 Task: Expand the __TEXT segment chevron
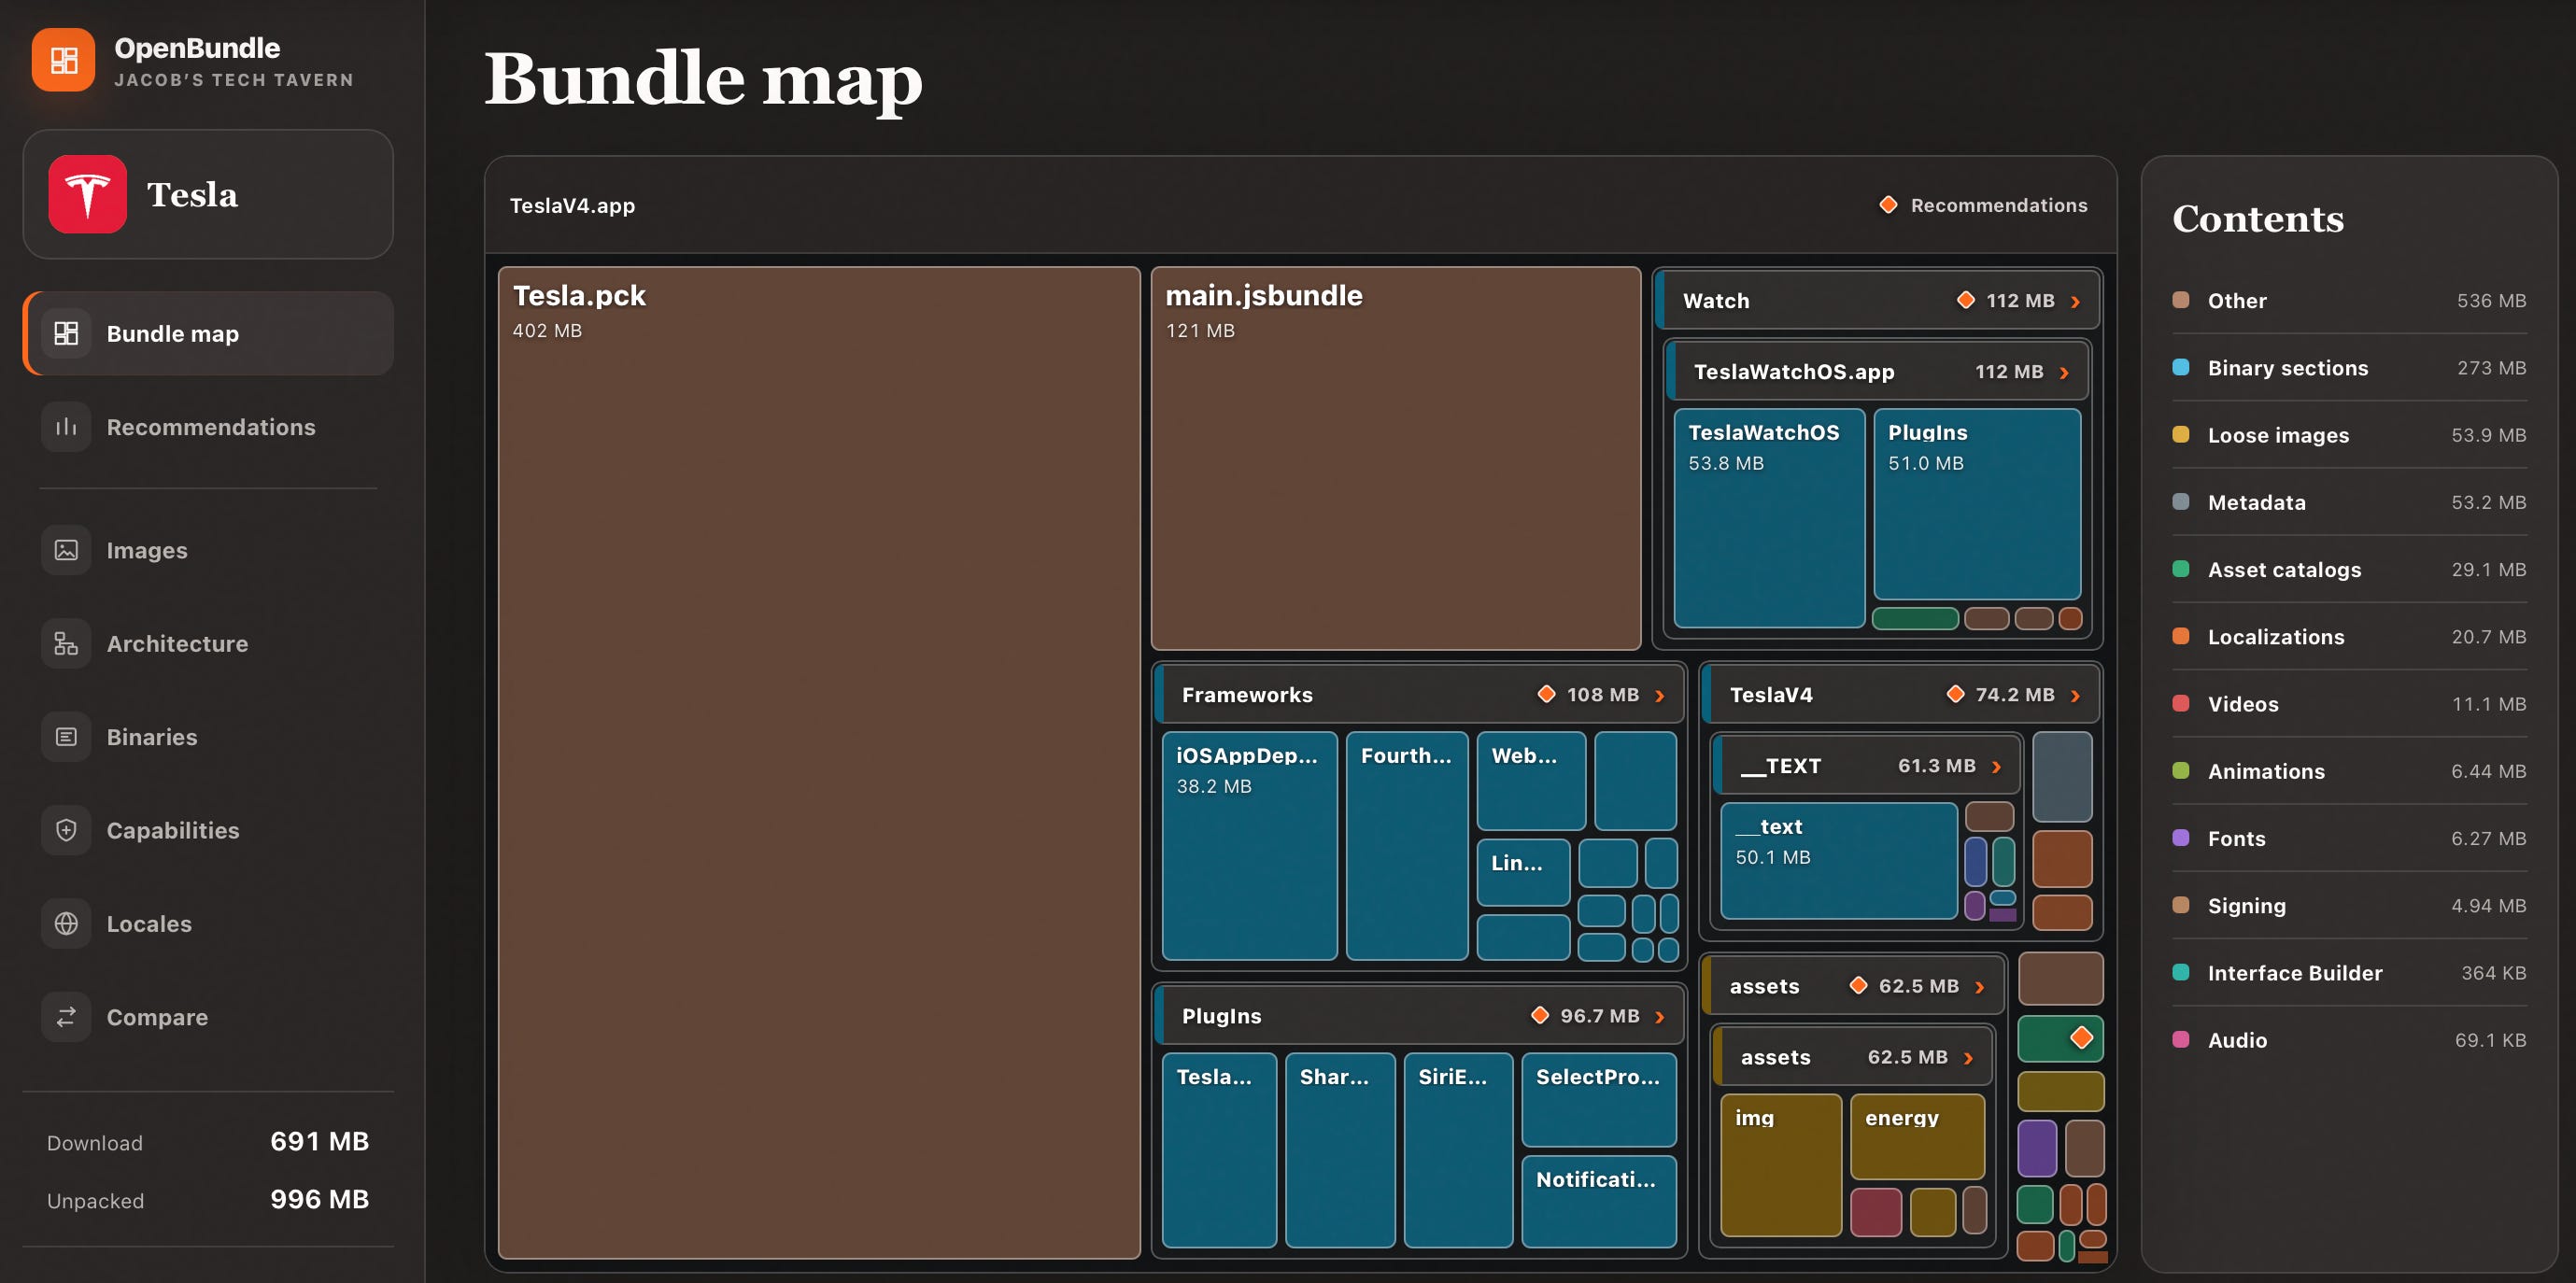coord(1997,766)
